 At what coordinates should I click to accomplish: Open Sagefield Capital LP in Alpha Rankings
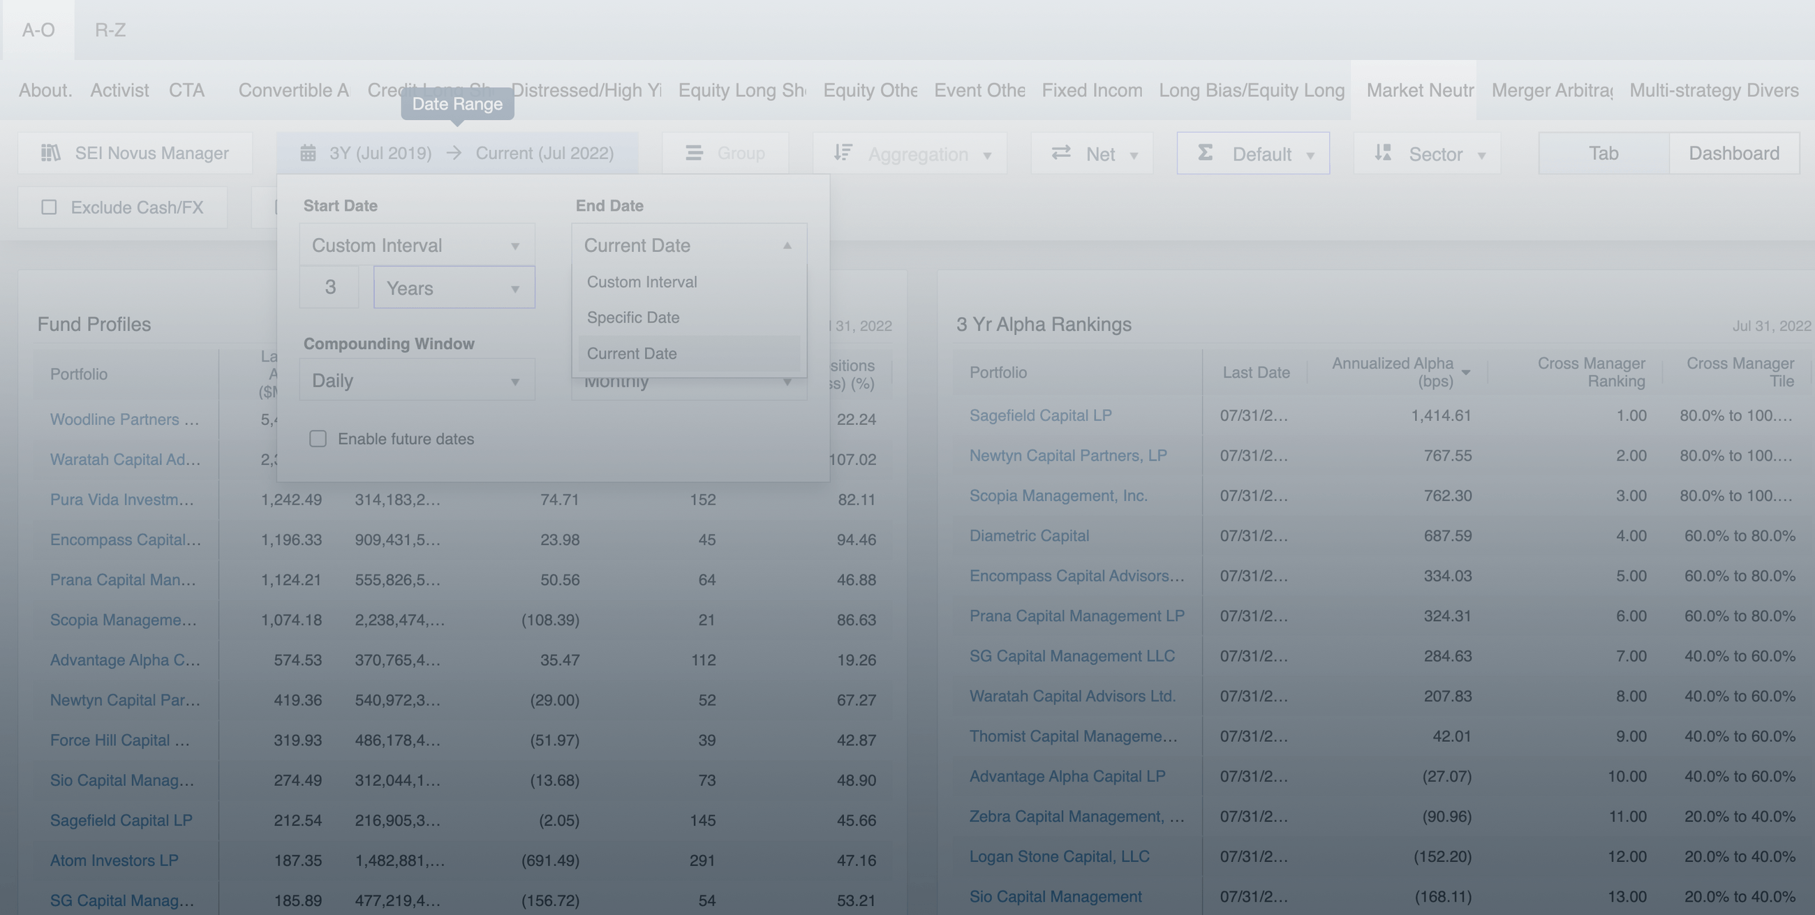1040,415
